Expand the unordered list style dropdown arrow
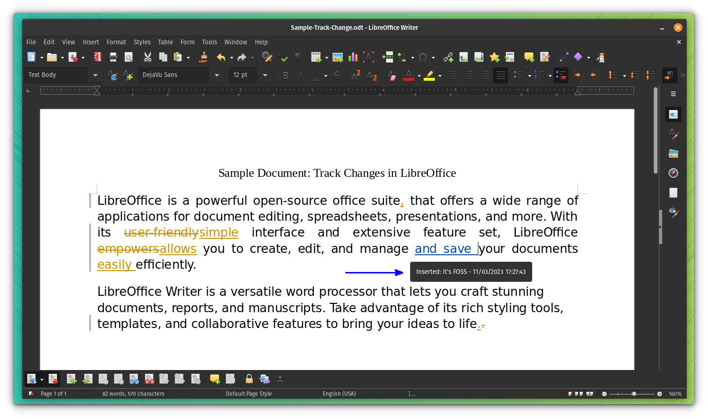This screenshot has width=708, height=419. [529, 75]
